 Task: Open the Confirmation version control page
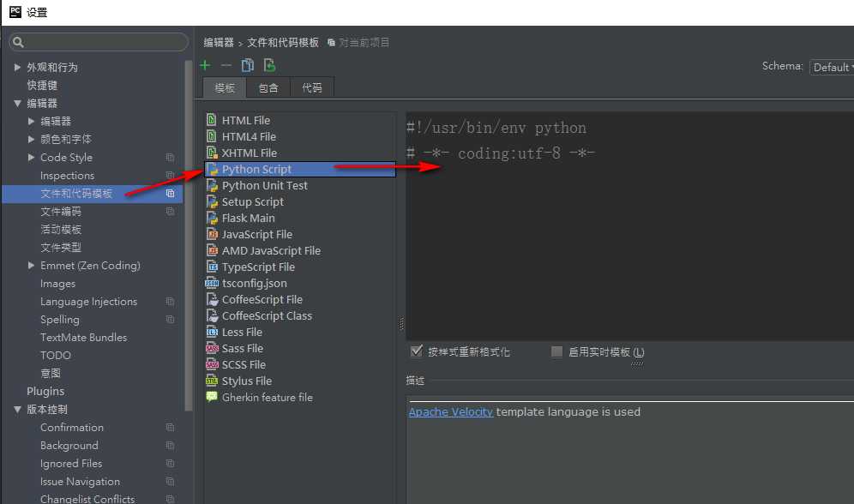pyautogui.click(x=72, y=427)
